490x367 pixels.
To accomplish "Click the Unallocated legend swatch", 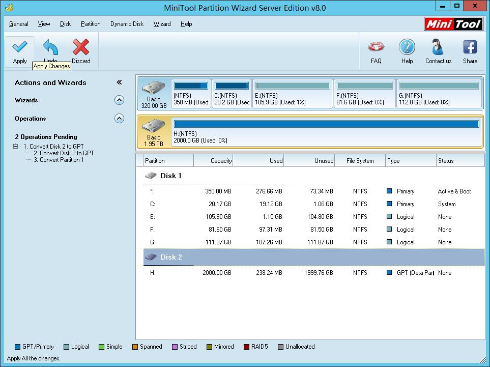I will pos(281,347).
